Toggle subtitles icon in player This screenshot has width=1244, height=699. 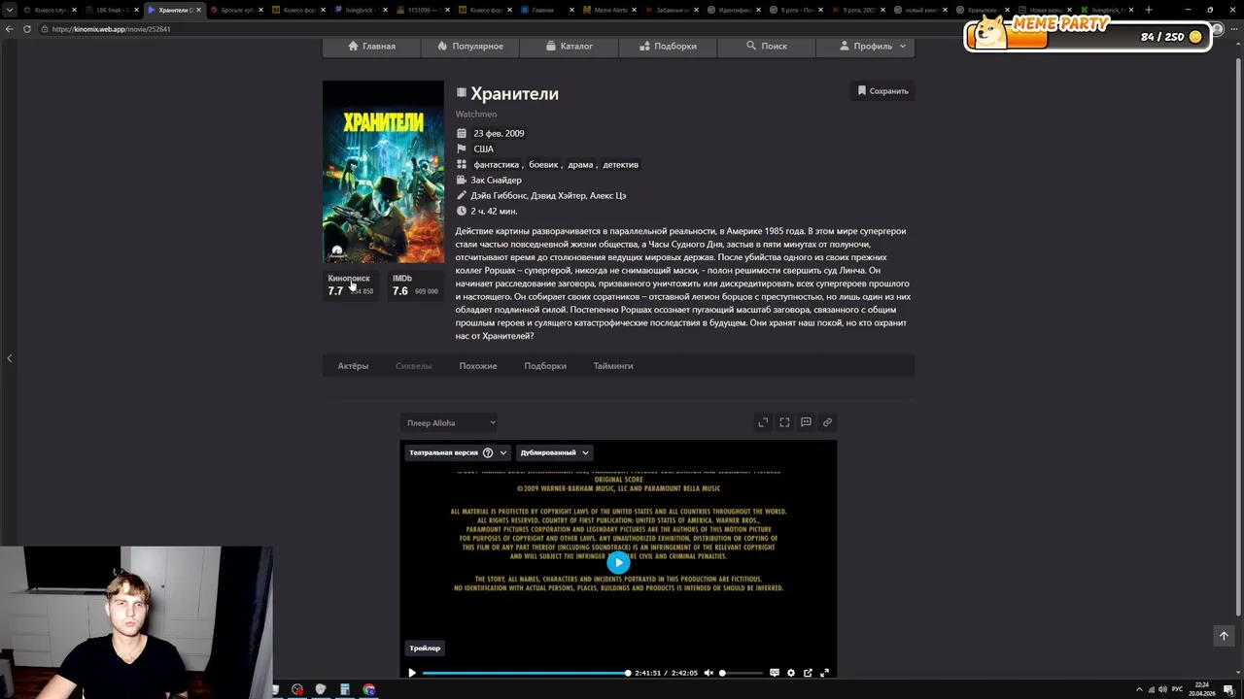[775, 673]
